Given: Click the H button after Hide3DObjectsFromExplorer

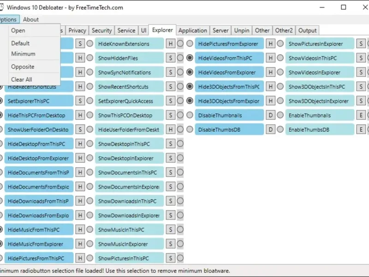Looking at the screenshot, I should point(271,101).
